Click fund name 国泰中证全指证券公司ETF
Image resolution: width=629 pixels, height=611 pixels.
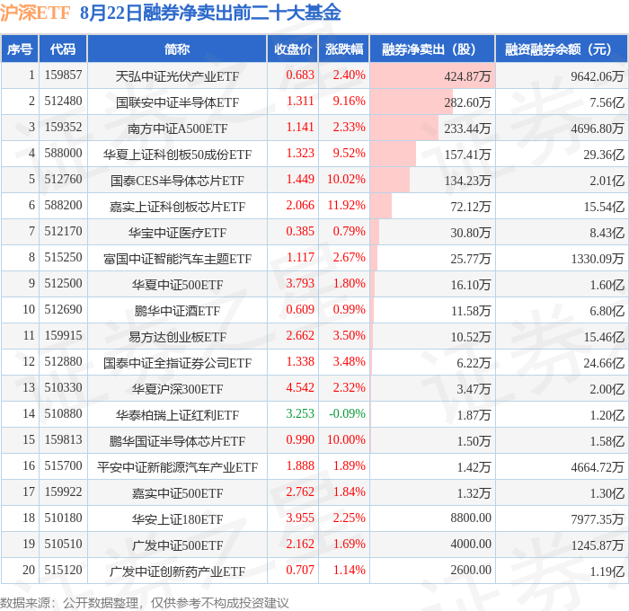pyautogui.click(x=177, y=363)
